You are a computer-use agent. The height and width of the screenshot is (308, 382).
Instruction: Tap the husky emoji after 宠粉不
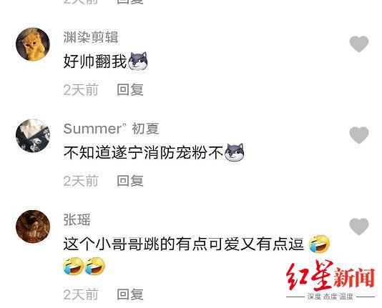[234, 152]
